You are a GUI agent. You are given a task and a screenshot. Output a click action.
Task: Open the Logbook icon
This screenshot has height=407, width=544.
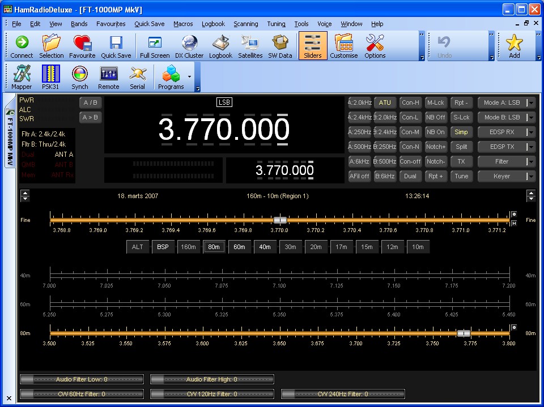tap(220, 46)
